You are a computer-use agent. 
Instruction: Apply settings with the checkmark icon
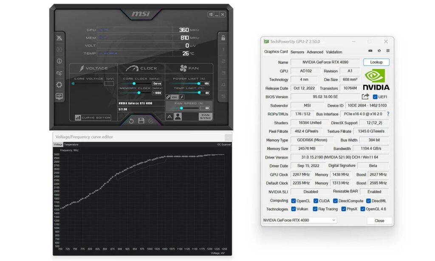pos(151,121)
